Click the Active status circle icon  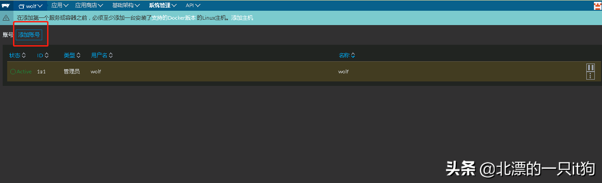(x=13, y=72)
